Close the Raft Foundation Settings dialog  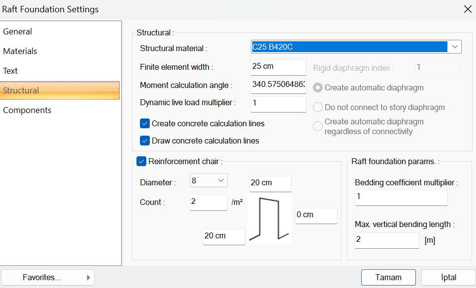click(x=467, y=9)
